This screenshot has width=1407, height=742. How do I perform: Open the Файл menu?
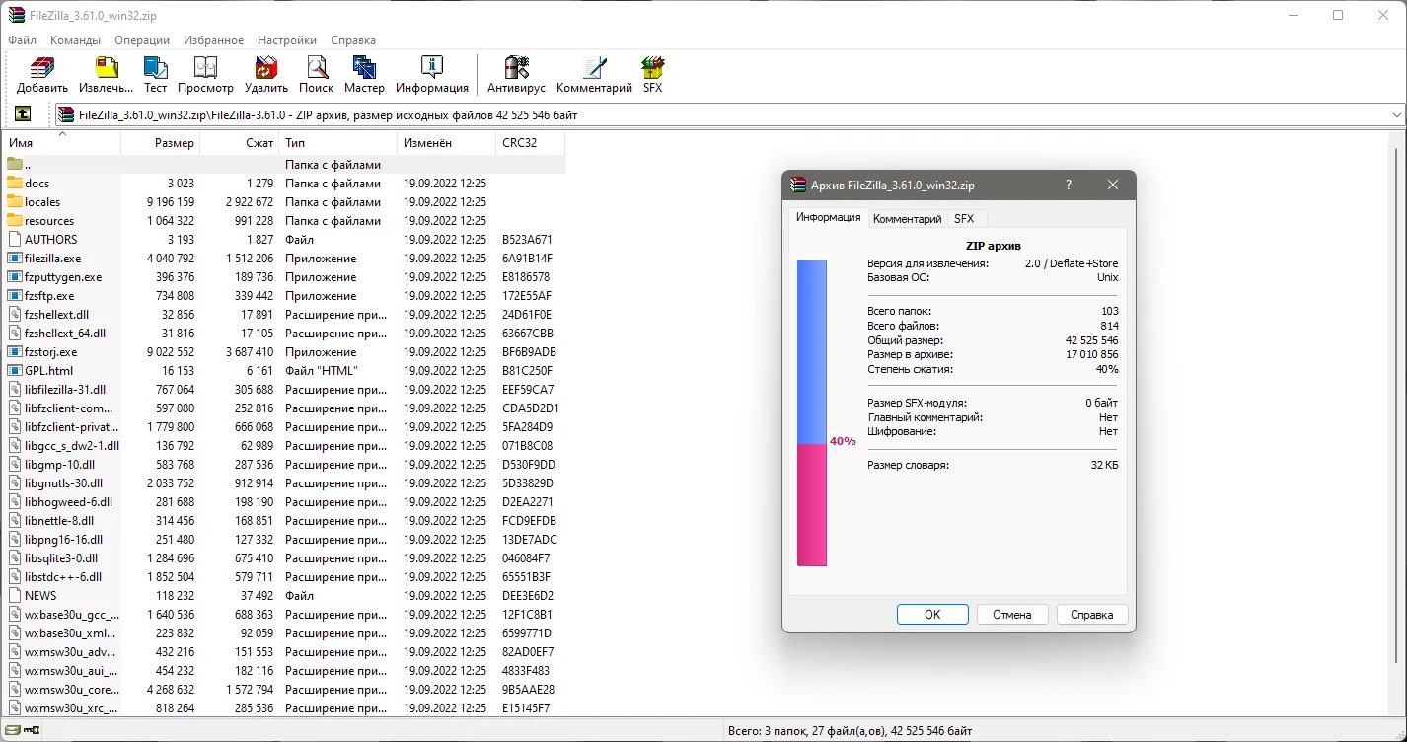(x=22, y=40)
